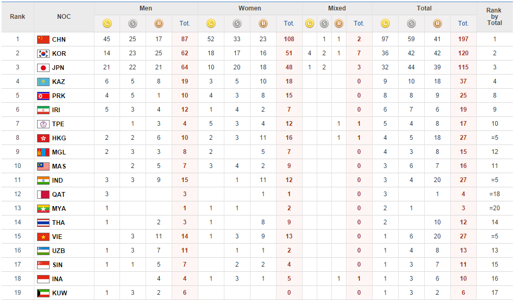
Task: Click the Japan flag icon
Action: (x=43, y=68)
